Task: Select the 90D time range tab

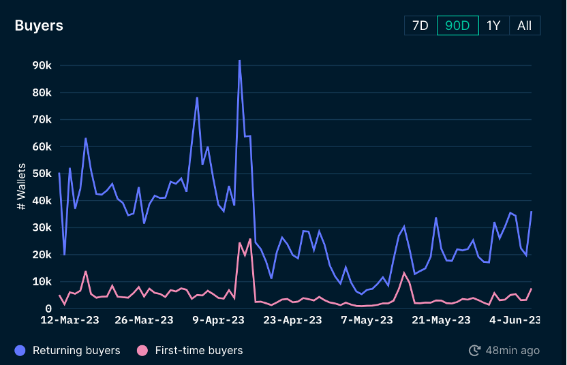Action: click(x=457, y=26)
